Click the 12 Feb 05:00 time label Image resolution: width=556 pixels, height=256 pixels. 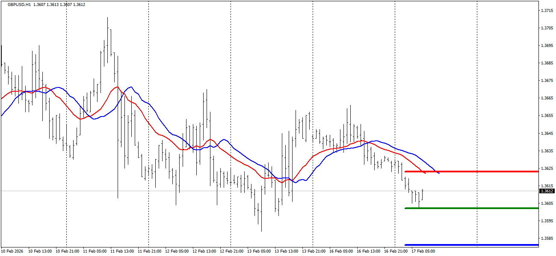tap(177, 251)
